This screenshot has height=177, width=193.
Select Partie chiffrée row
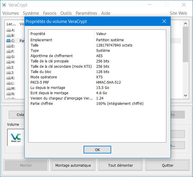click(97, 104)
